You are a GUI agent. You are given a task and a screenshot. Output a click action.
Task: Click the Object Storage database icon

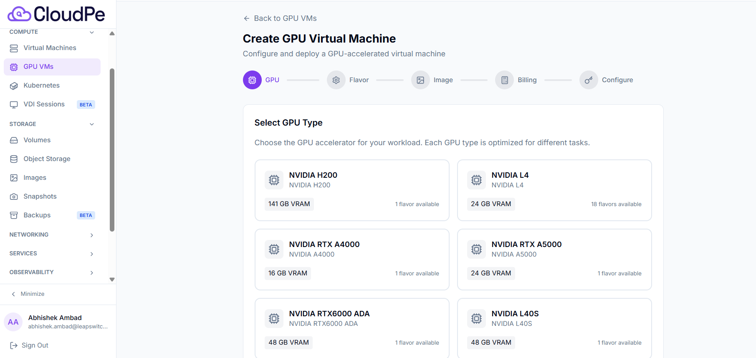point(14,159)
